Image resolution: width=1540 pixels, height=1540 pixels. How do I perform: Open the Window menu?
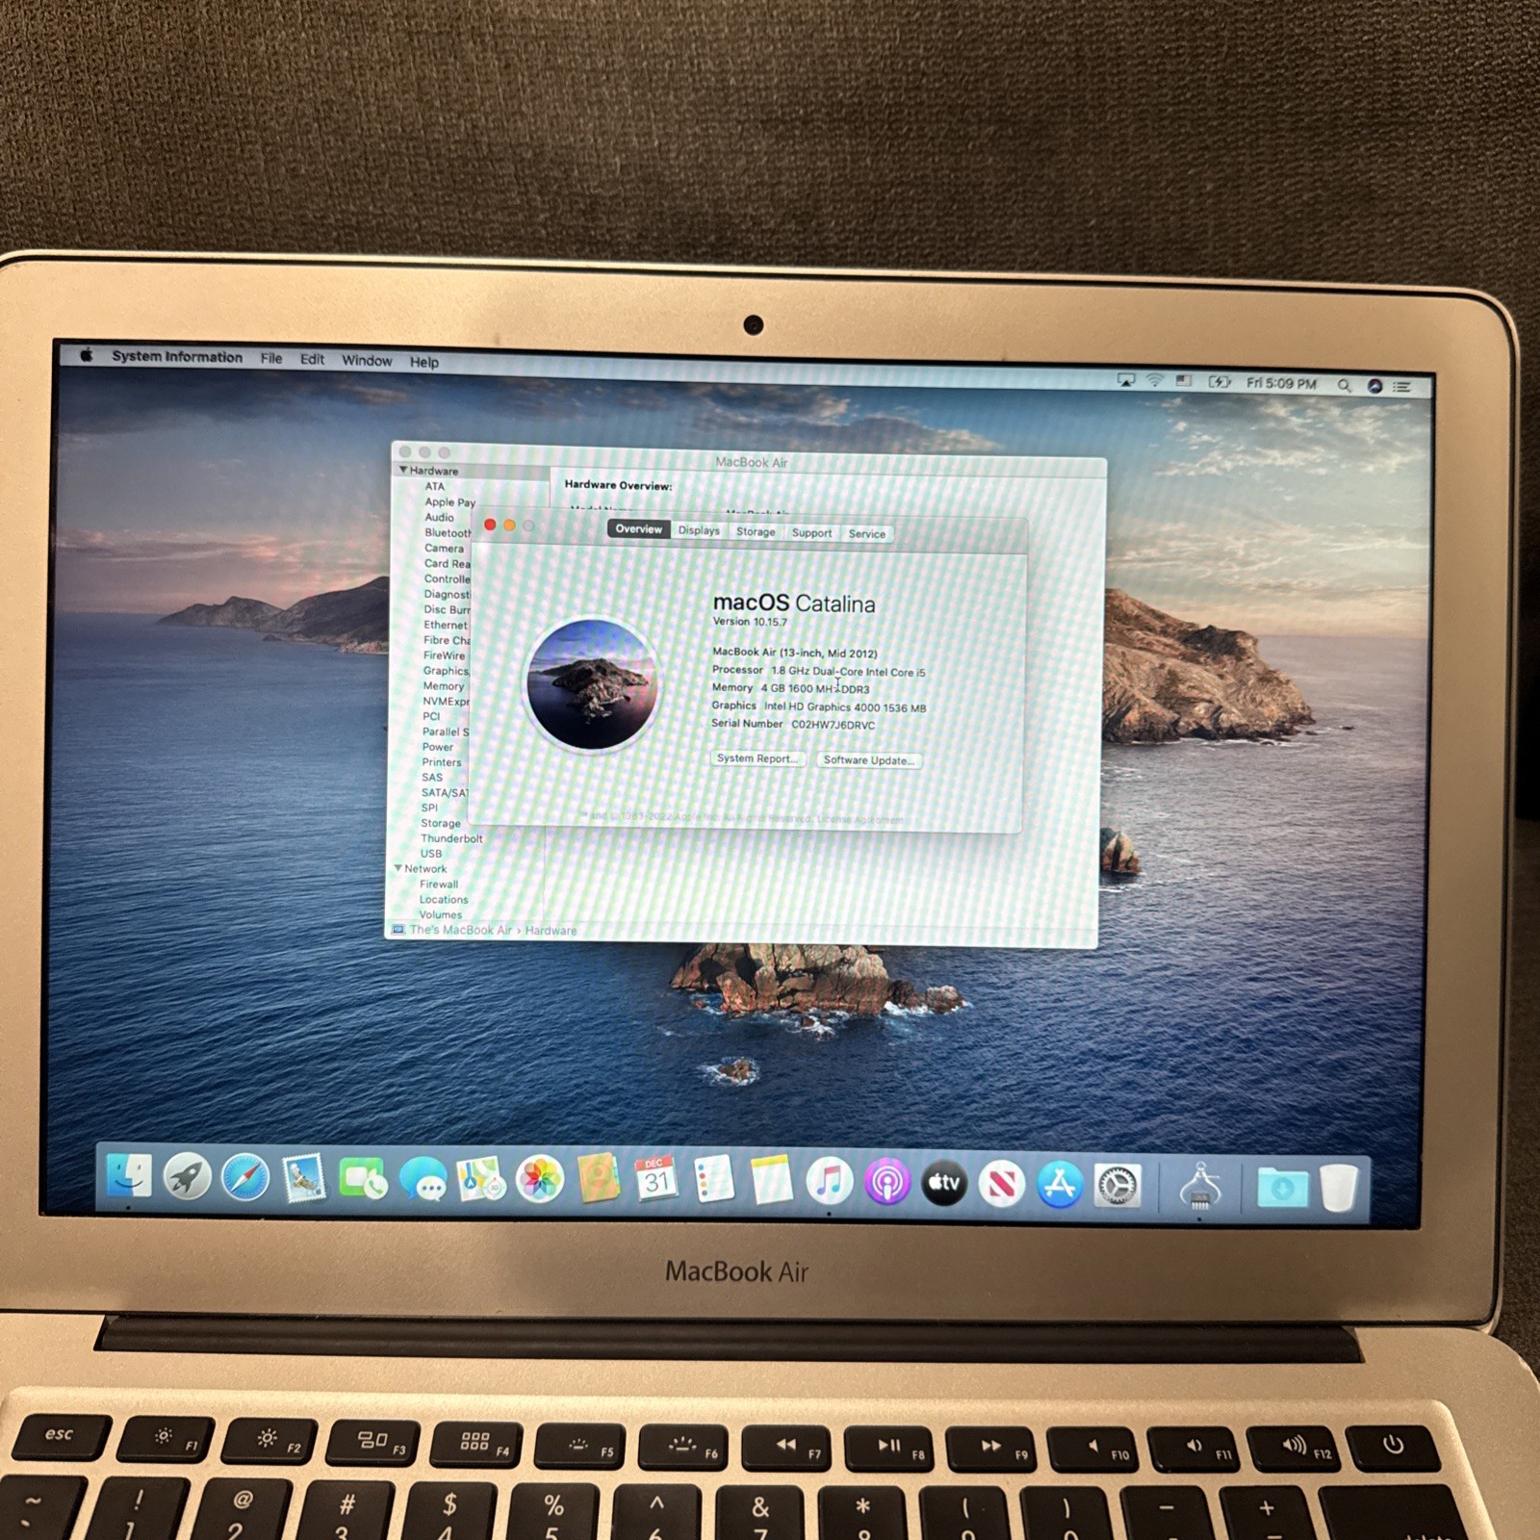tap(367, 360)
